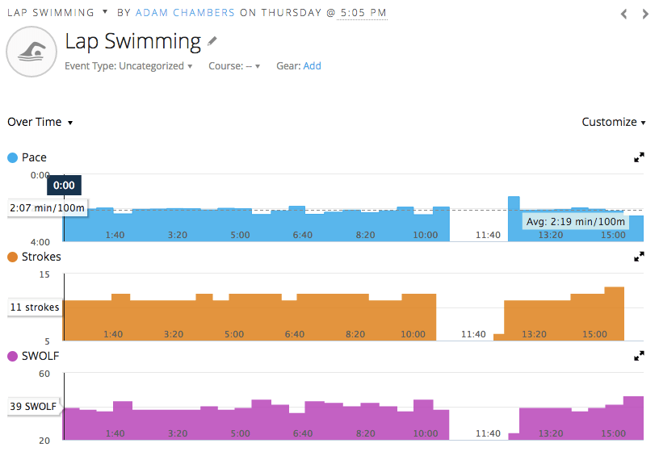The height and width of the screenshot is (460, 659).
Task: Click the swimmer activity icon
Action: point(31,53)
